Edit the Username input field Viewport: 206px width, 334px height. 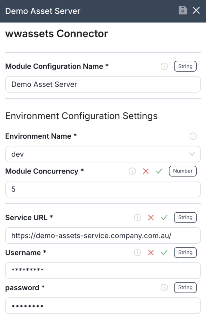coord(103,270)
